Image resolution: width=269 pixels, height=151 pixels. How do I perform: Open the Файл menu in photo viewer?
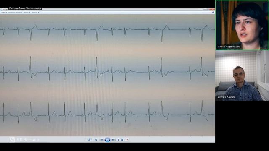(4, 13)
